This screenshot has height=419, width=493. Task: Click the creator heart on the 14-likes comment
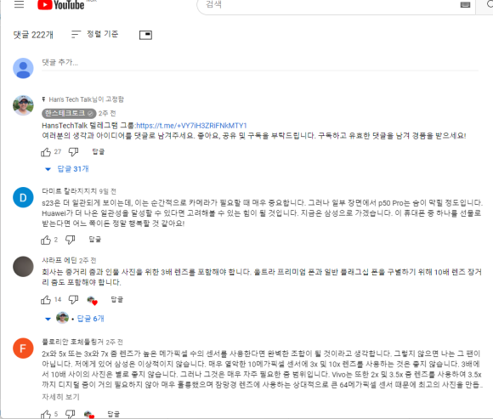tap(92, 301)
